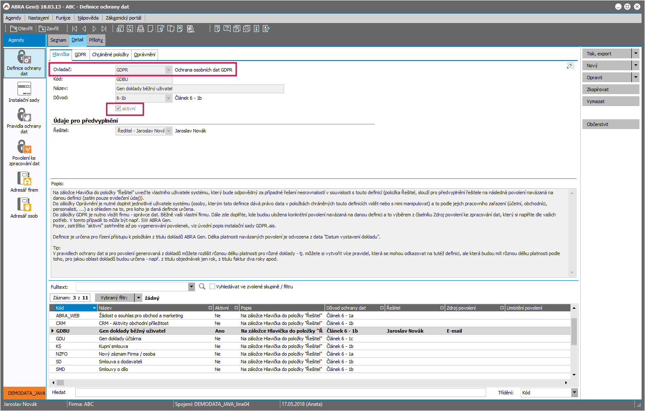This screenshot has height=411, width=645.
Task: Expand the Ovladač dropdown
Action: [168, 70]
